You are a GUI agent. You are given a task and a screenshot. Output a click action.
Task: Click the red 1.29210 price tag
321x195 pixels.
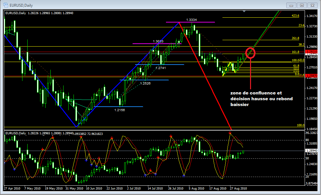click(x=312, y=51)
